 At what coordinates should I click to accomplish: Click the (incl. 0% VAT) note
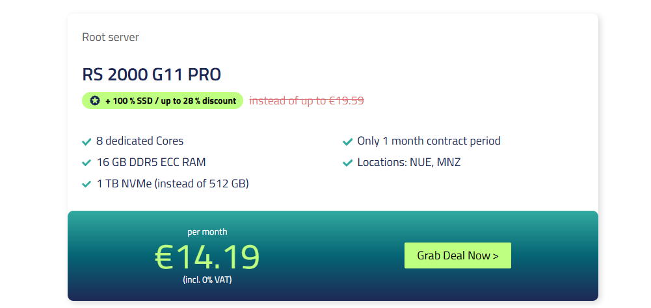207,280
